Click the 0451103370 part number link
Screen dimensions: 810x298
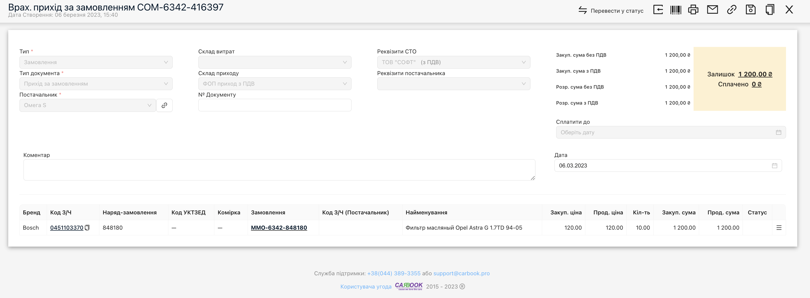click(67, 228)
